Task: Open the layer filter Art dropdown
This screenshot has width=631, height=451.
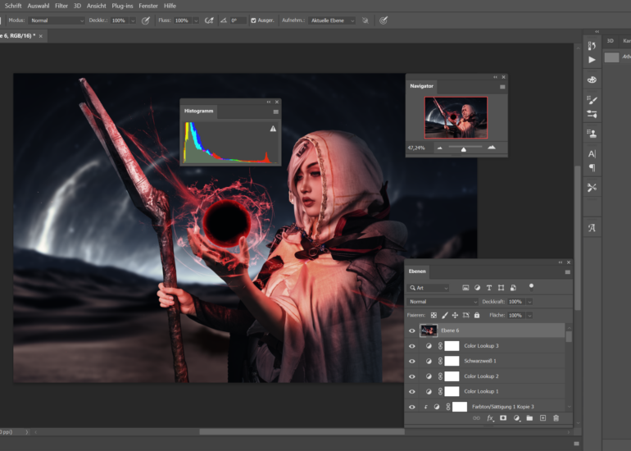Action: coord(429,288)
